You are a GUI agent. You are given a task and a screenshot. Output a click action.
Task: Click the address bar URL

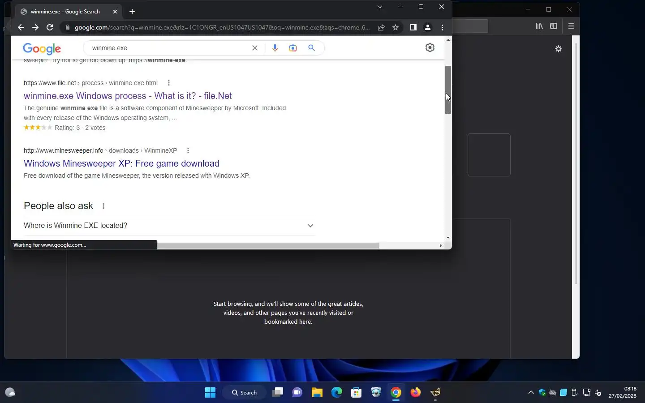pyautogui.click(x=222, y=27)
